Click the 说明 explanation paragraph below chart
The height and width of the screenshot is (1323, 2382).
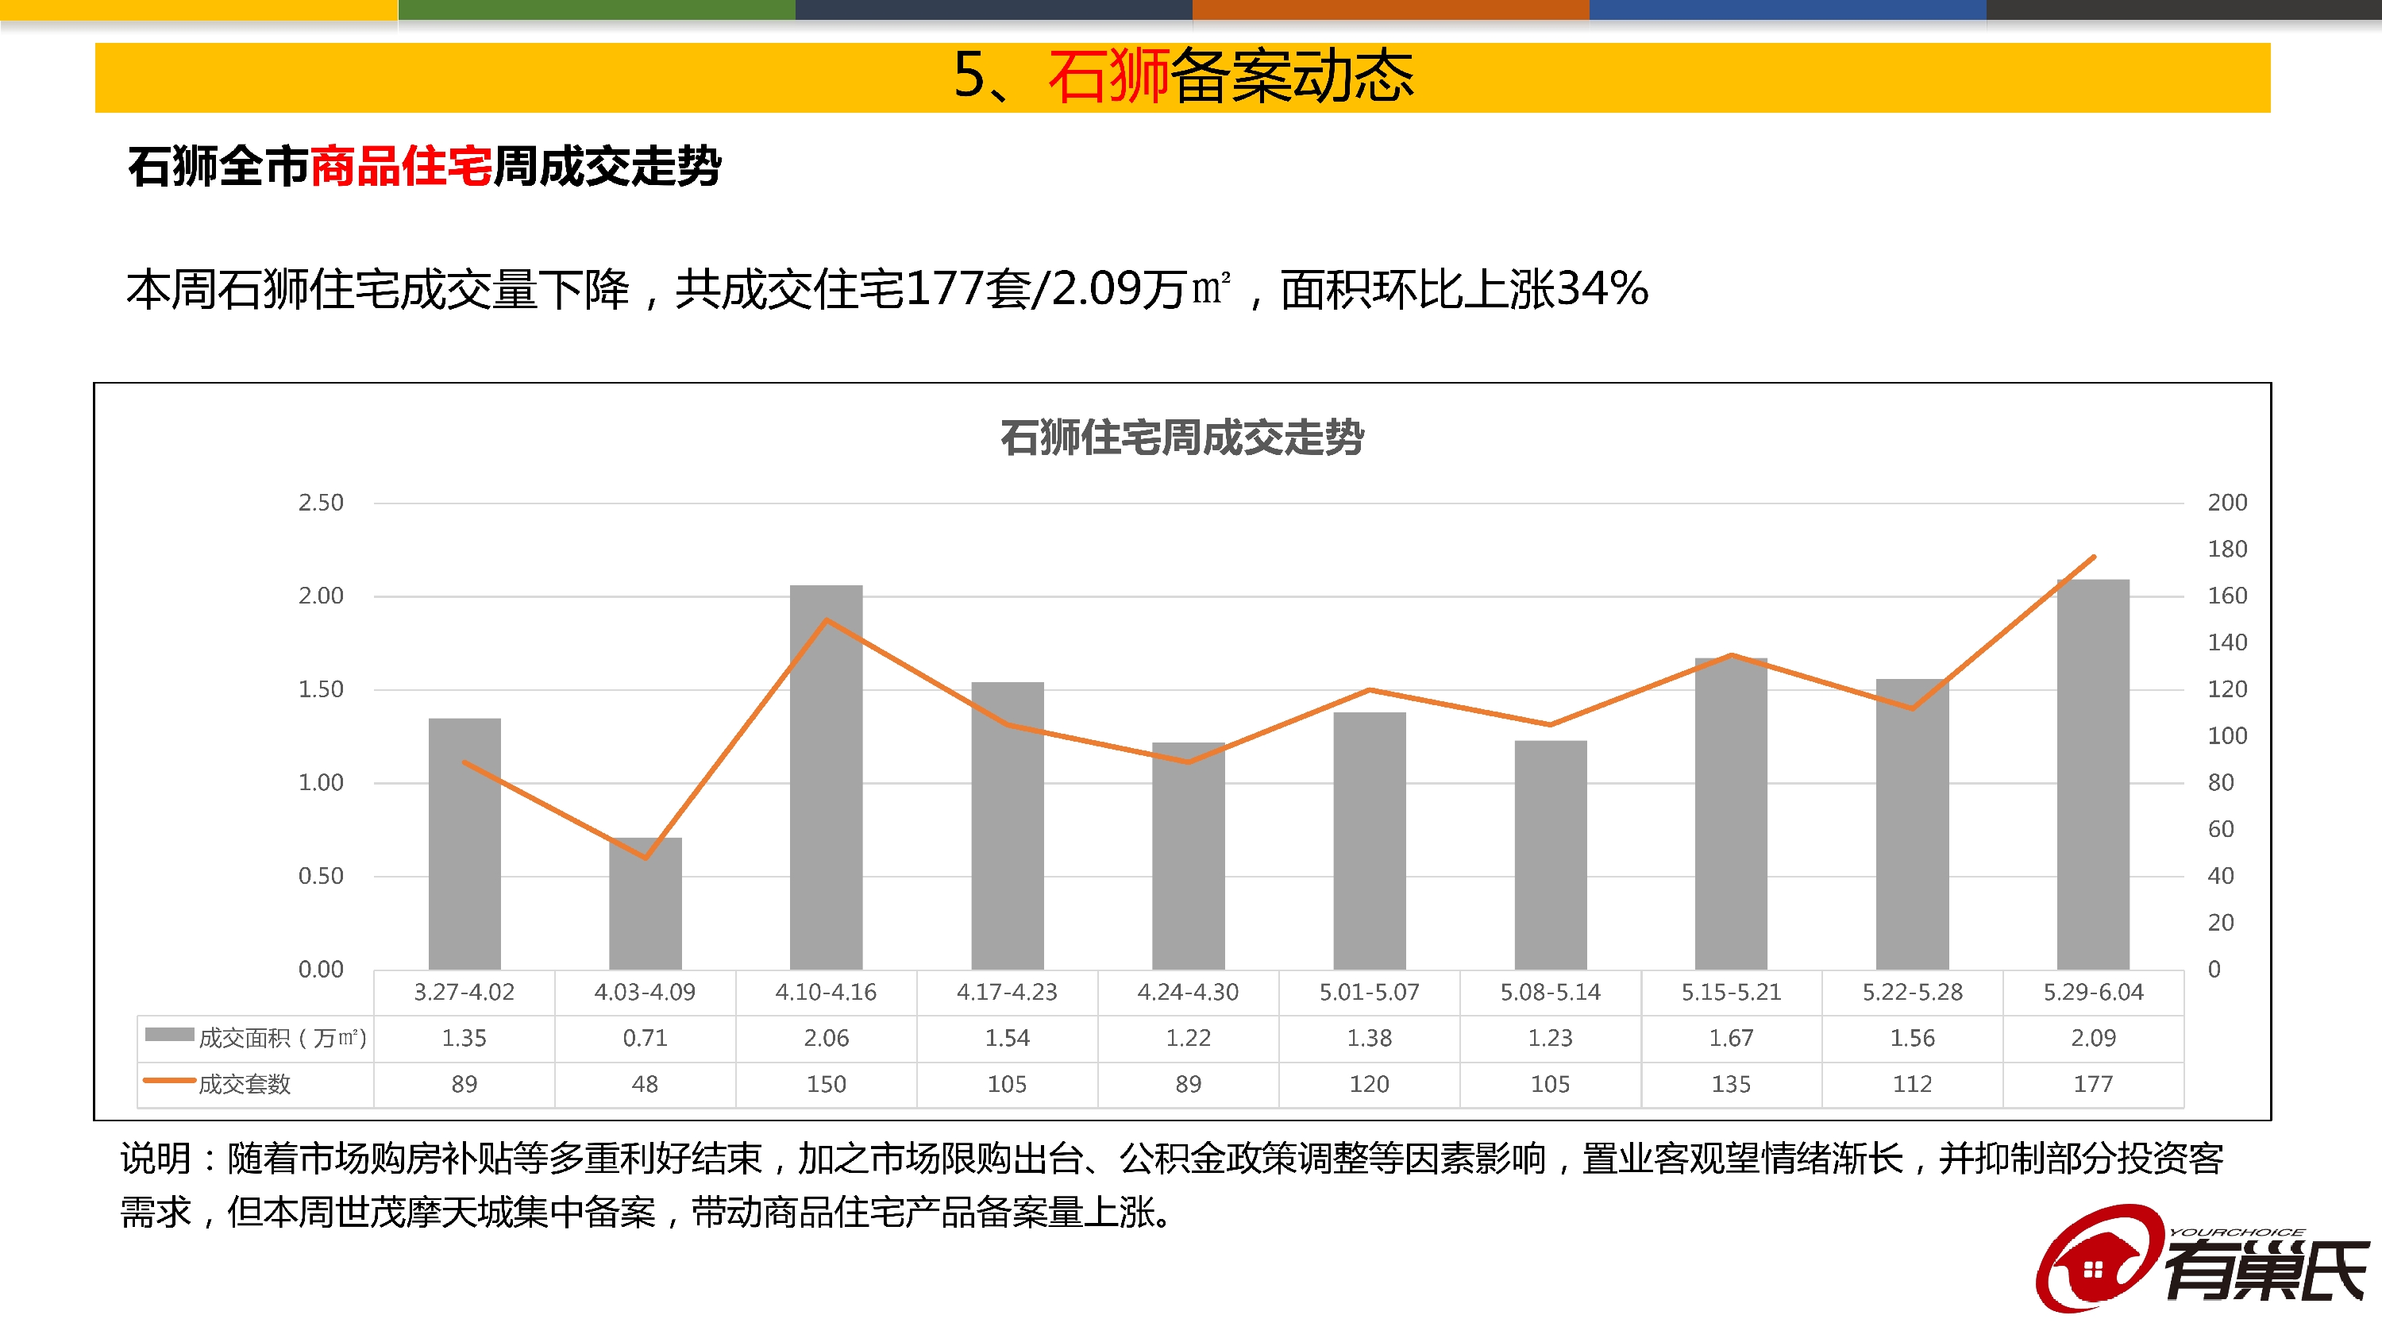point(1172,1184)
